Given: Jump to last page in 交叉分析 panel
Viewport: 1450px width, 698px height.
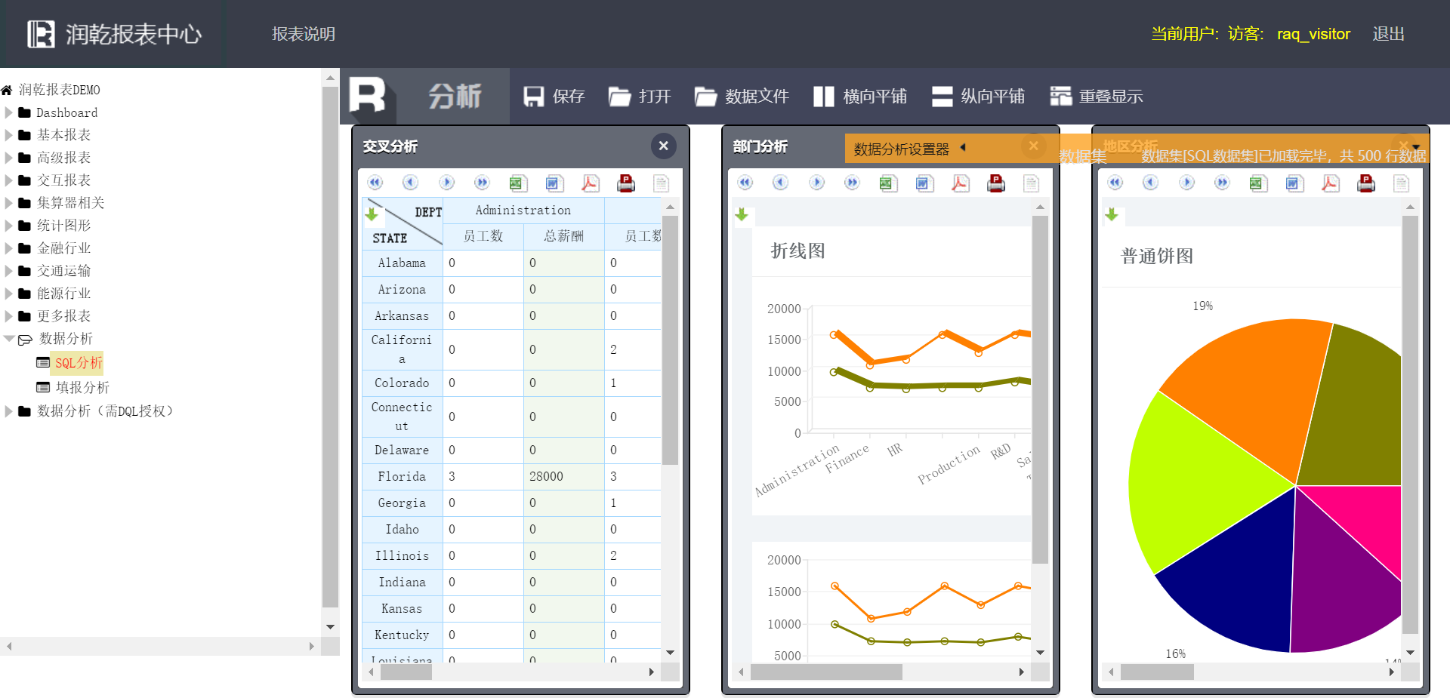Looking at the screenshot, I should pyautogui.click(x=482, y=183).
